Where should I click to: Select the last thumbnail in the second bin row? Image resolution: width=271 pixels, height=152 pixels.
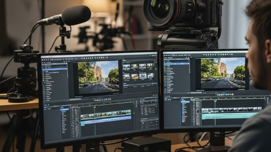tap(151, 76)
